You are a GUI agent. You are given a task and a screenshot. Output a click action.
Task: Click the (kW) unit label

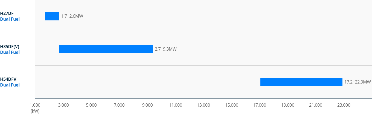pyautogui.click(x=35, y=111)
